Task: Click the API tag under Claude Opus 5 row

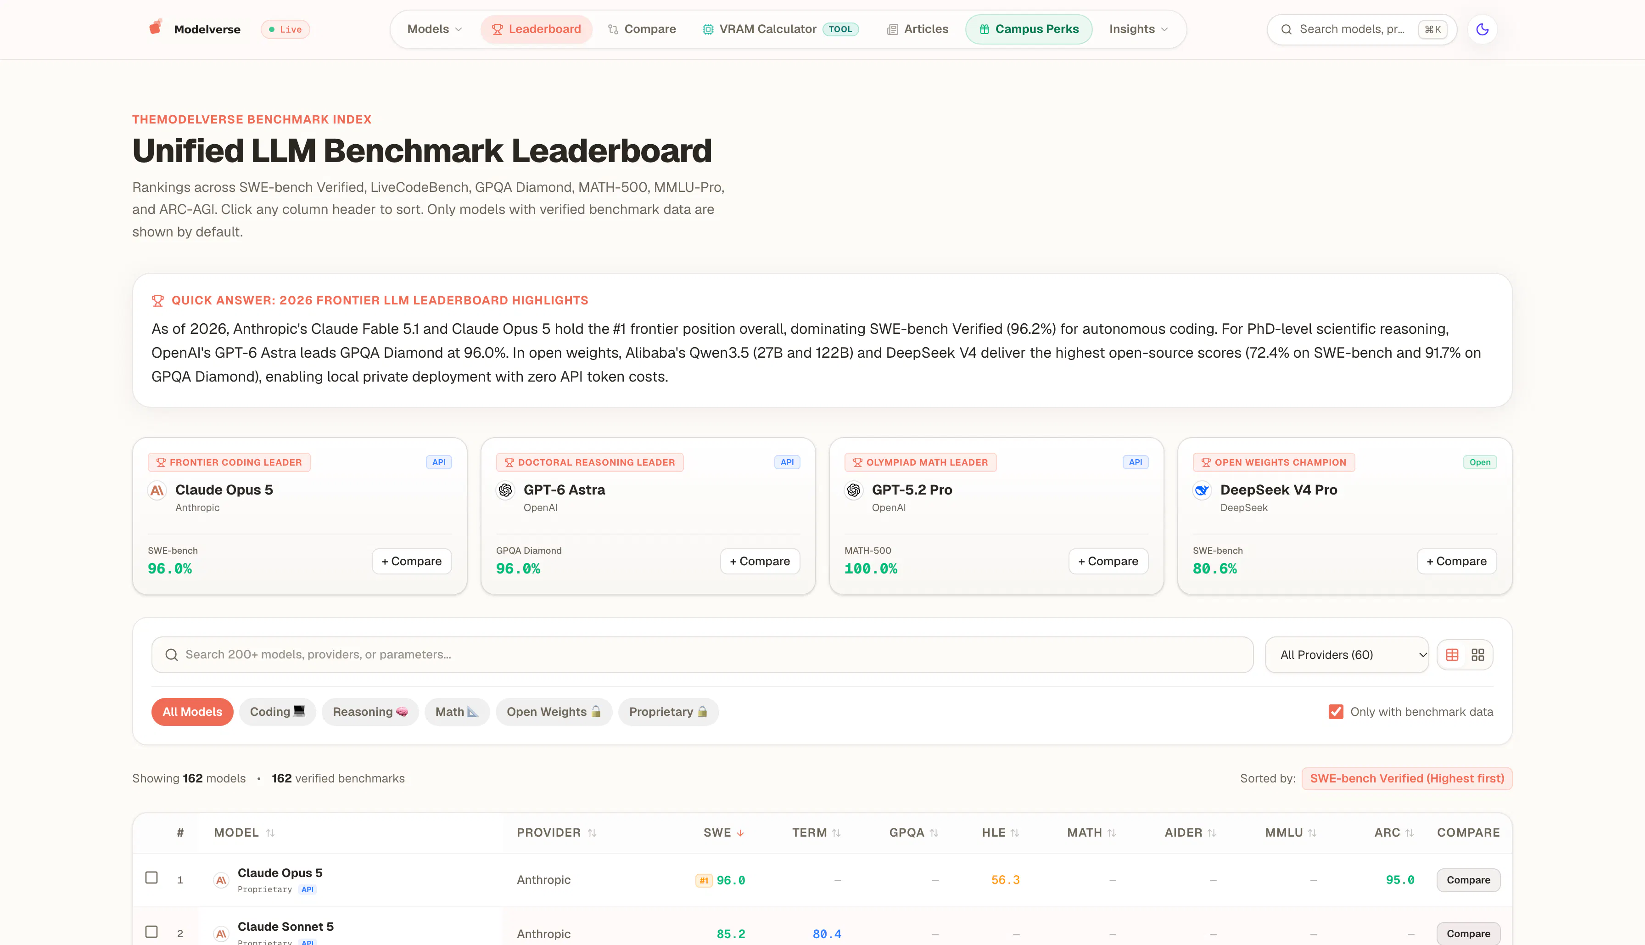Action: tap(308, 890)
